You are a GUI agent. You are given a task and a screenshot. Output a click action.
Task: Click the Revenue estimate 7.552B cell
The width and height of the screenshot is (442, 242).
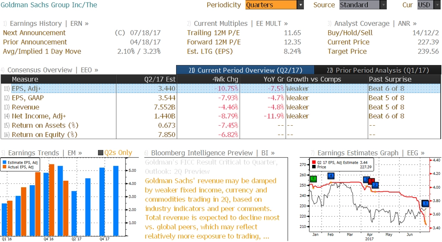(x=164, y=107)
